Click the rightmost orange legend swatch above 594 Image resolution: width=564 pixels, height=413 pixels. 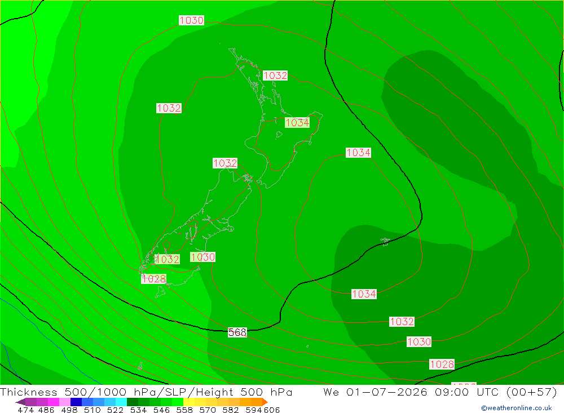(257, 402)
